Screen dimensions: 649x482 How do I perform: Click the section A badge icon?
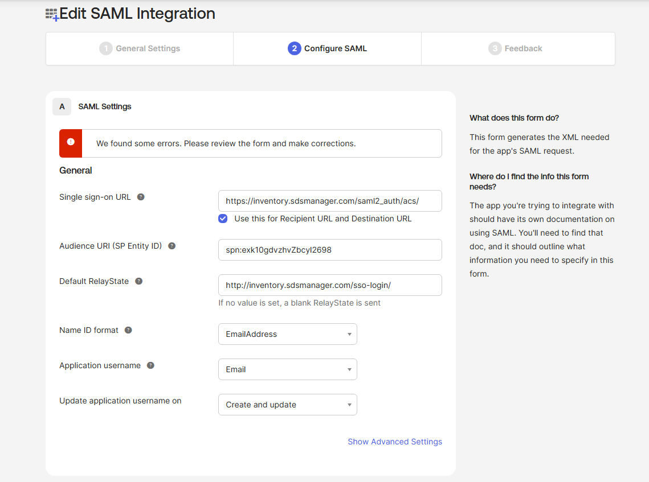point(62,106)
